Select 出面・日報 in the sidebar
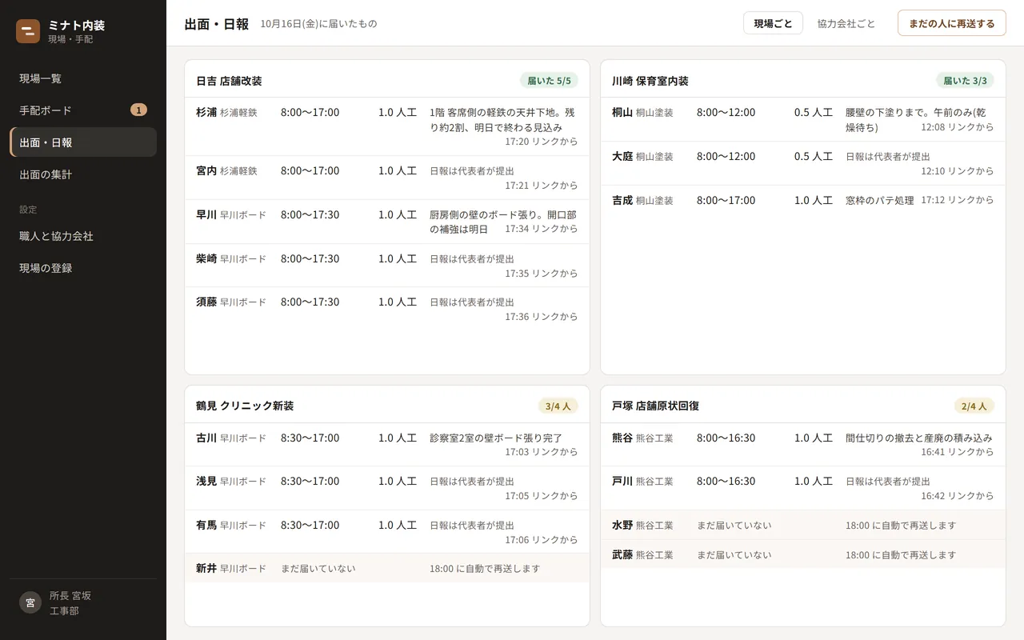 pyautogui.click(x=83, y=142)
